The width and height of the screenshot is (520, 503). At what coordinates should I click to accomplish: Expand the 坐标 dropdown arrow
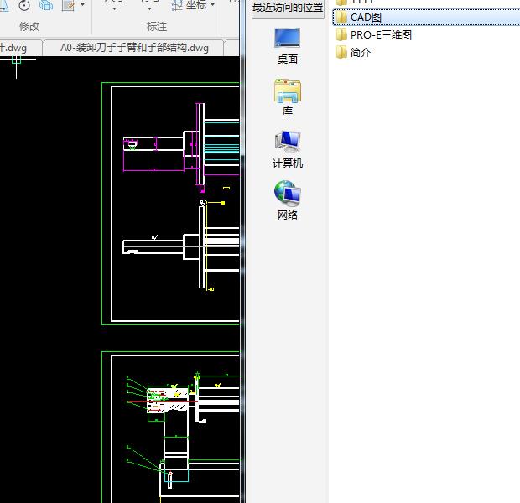pos(212,5)
